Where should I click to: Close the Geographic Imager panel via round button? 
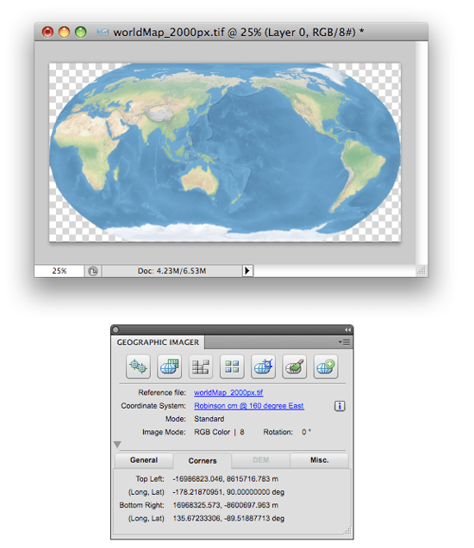(x=116, y=330)
